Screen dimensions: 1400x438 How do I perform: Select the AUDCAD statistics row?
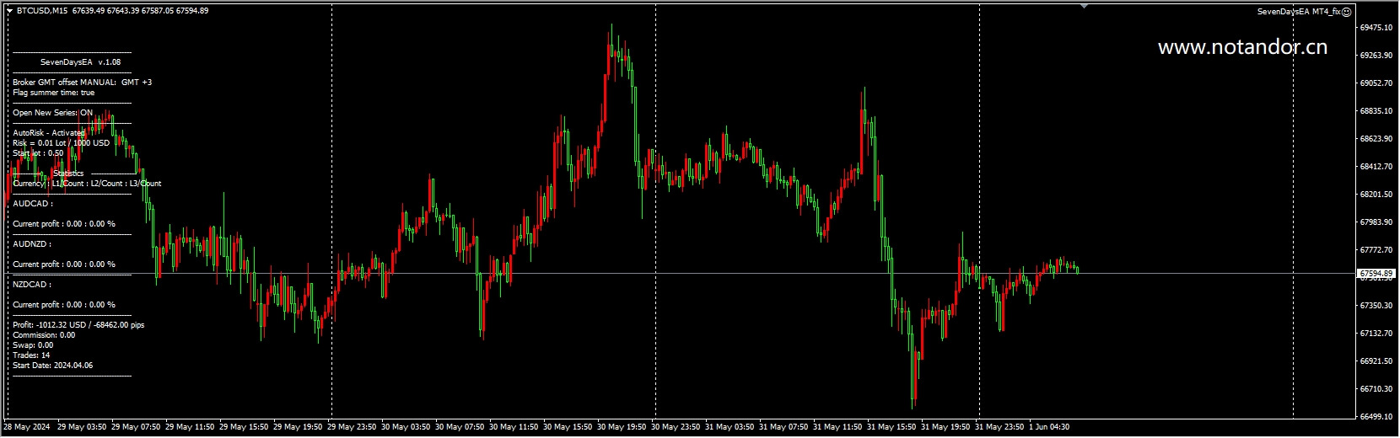[x=33, y=204]
